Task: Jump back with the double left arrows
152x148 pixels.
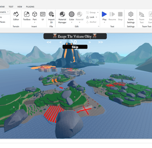Action: pyautogui.click(x=49, y=42)
